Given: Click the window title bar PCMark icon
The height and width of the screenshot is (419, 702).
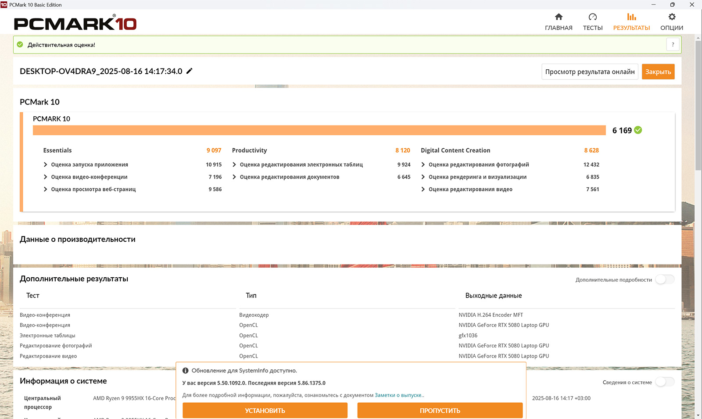Looking at the screenshot, I should (4, 4).
